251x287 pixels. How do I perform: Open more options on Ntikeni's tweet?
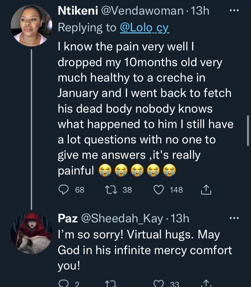234,11
